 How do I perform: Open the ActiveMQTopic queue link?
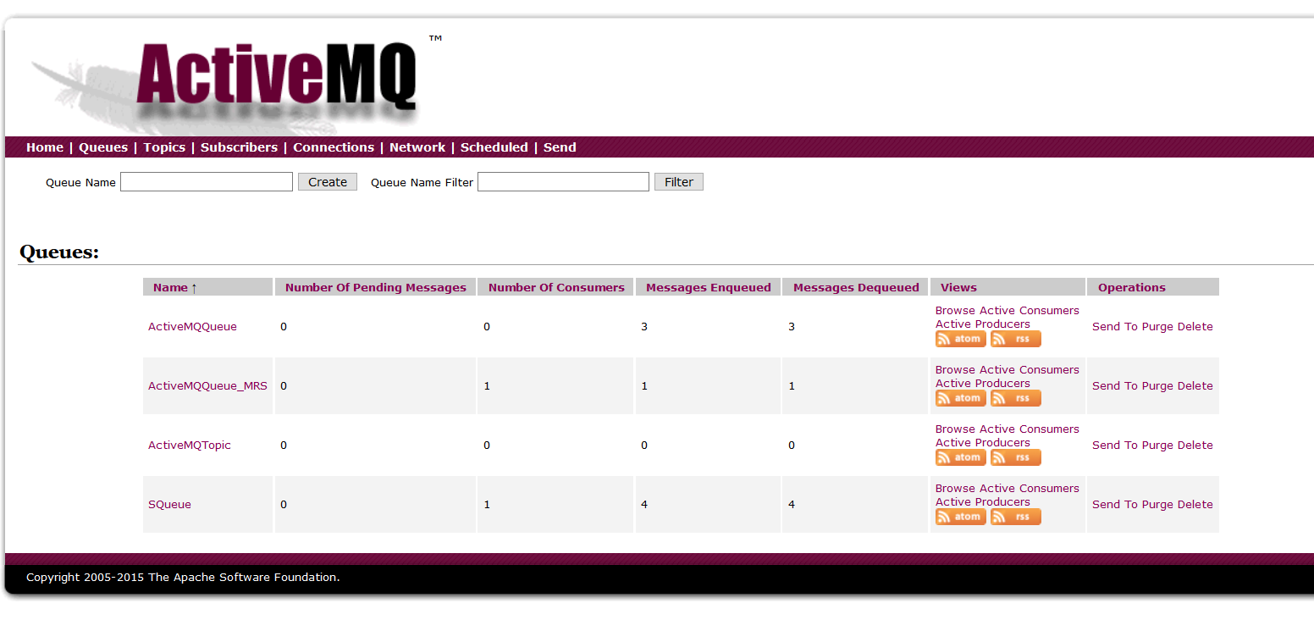[x=190, y=445]
